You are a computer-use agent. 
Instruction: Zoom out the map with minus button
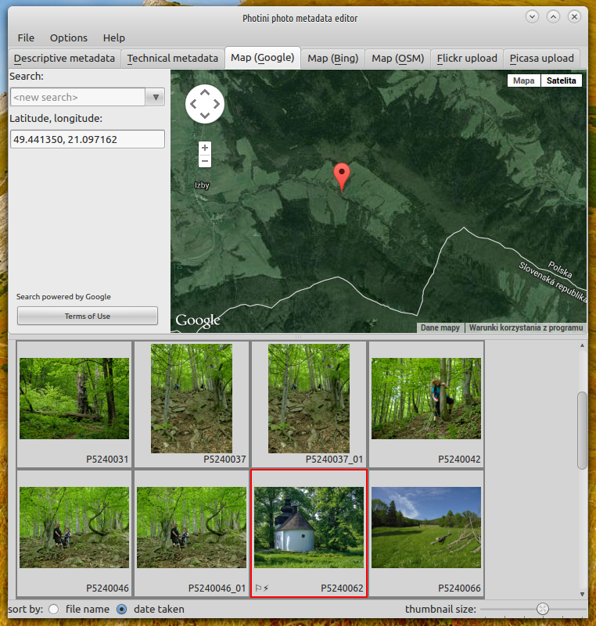(205, 161)
